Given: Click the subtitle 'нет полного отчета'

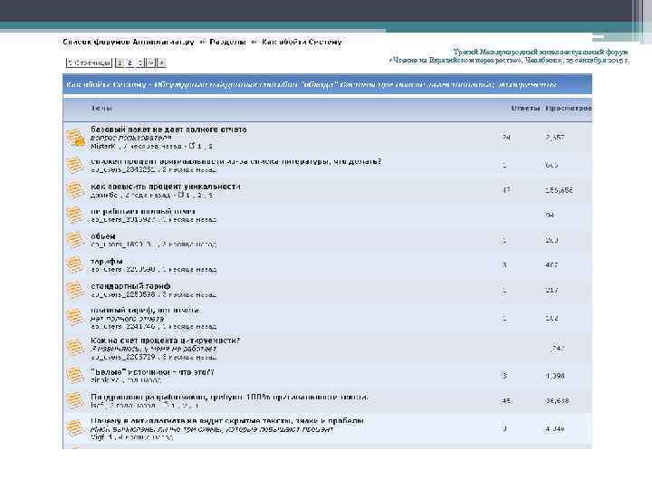Looking at the screenshot, I should pyautogui.click(x=128, y=319).
